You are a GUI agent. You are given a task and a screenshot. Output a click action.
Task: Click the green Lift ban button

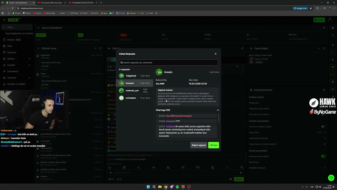click(214, 145)
